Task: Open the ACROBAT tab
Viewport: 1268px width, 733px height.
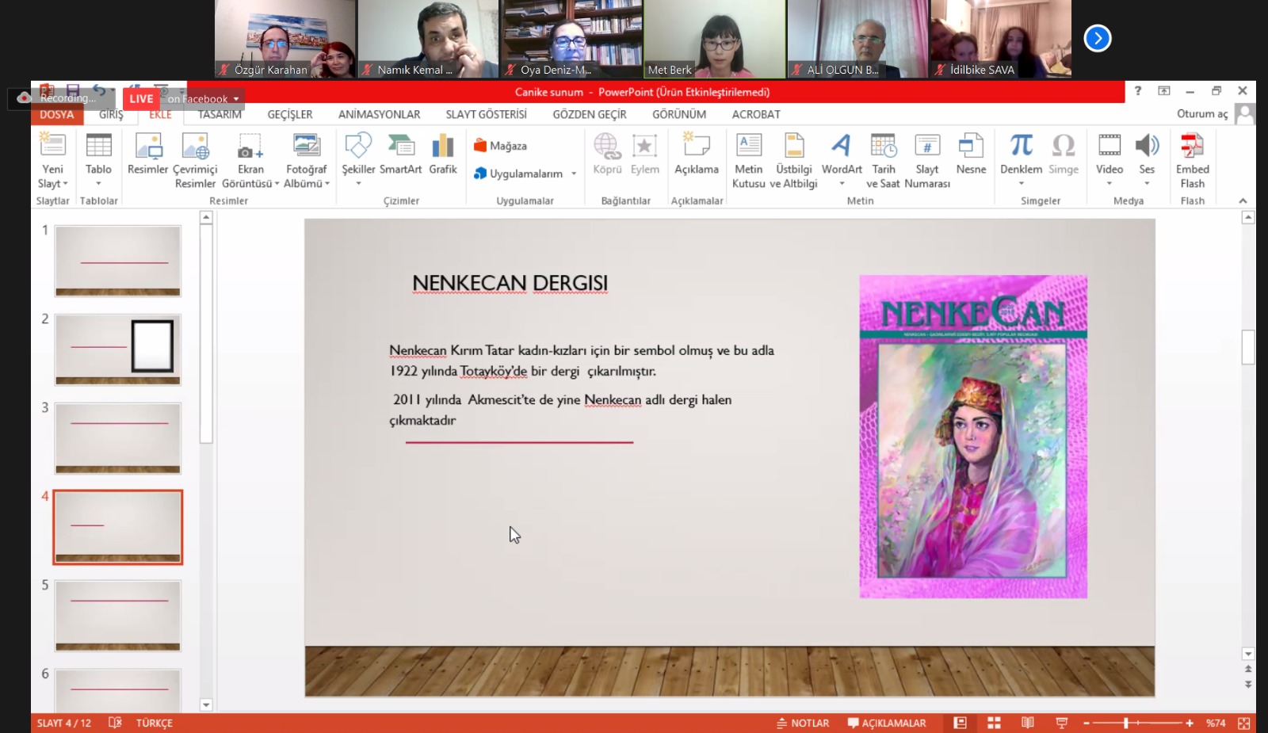Action: tap(756, 114)
